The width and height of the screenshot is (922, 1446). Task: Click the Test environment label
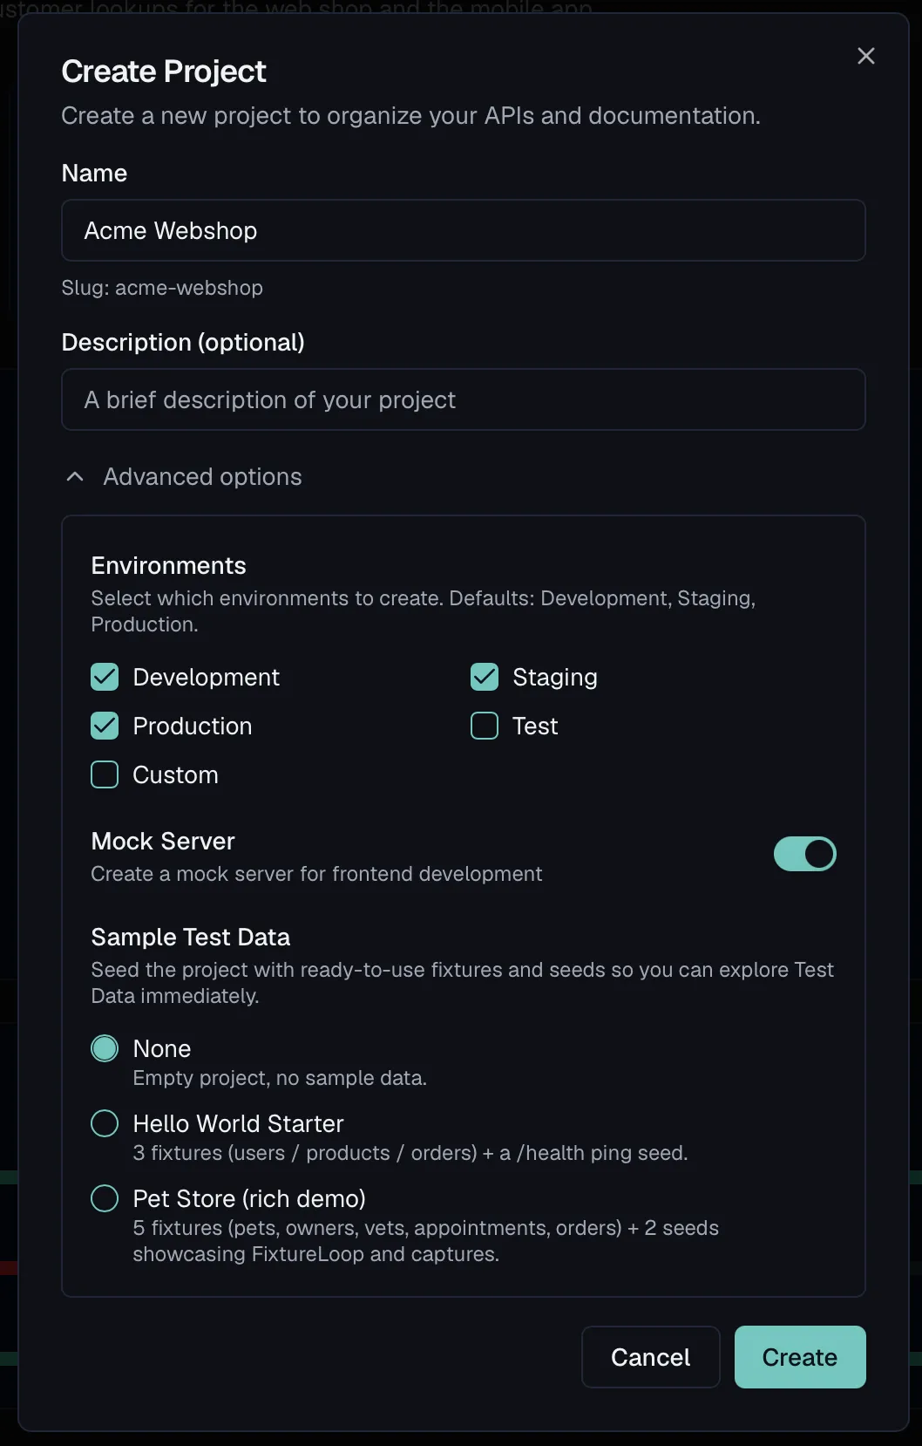(x=535, y=726)
